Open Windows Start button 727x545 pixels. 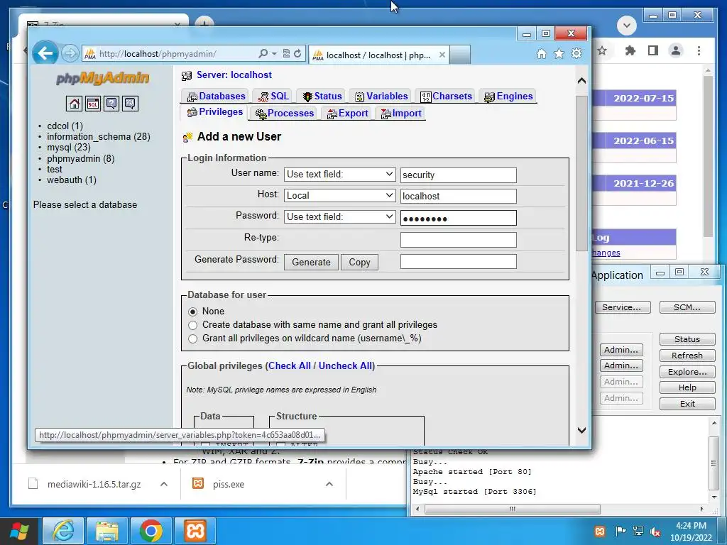20,531
